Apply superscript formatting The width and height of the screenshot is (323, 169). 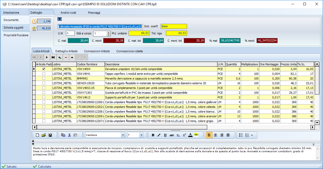184,135
